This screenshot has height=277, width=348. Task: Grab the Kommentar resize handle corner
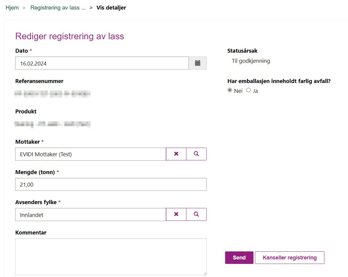[205, 274]
